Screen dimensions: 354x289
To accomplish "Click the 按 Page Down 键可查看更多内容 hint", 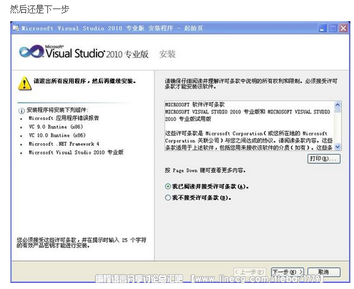I will coord(205,170).
